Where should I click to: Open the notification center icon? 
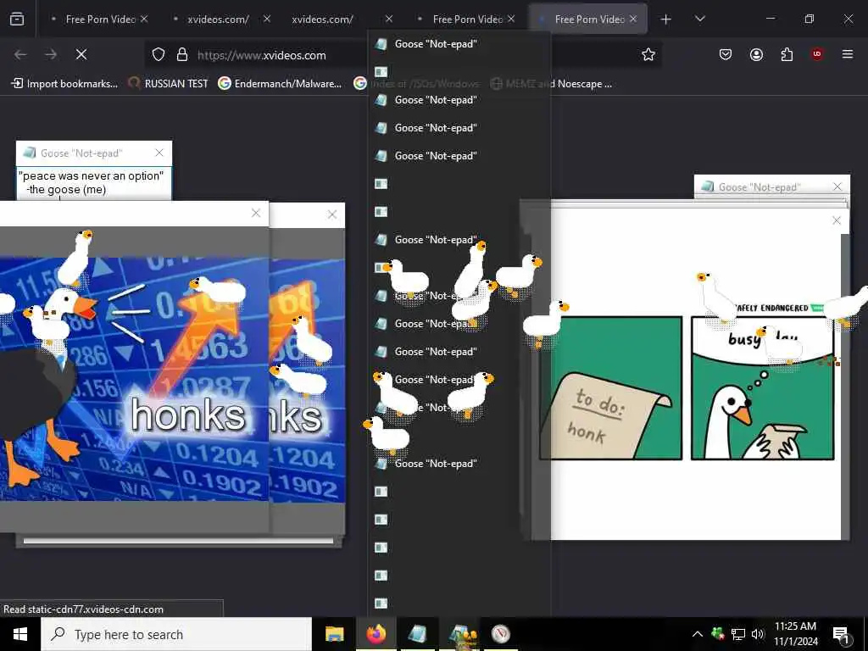[841, 635]
